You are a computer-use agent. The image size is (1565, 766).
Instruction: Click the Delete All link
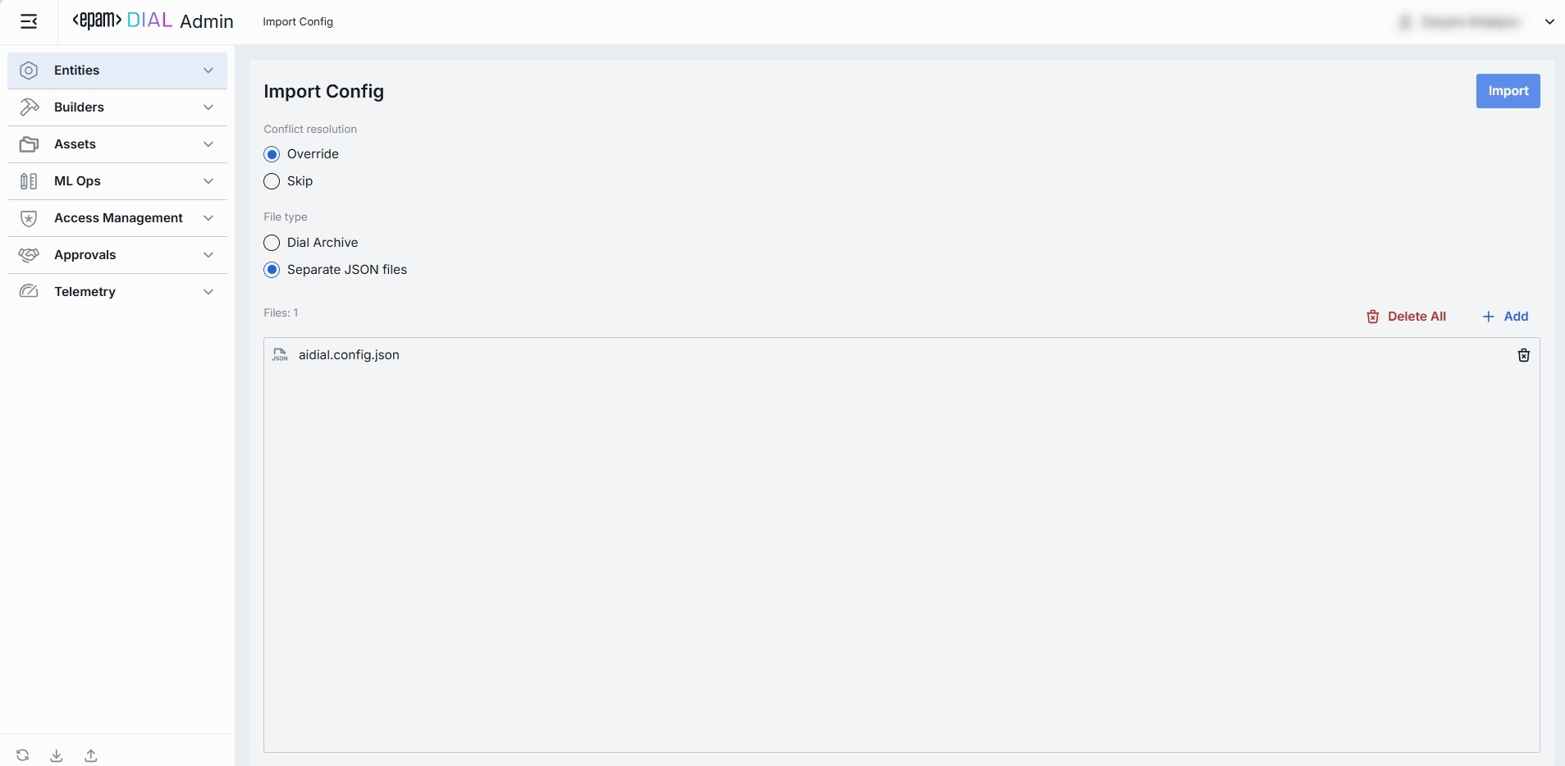[x=1407, y=317]
